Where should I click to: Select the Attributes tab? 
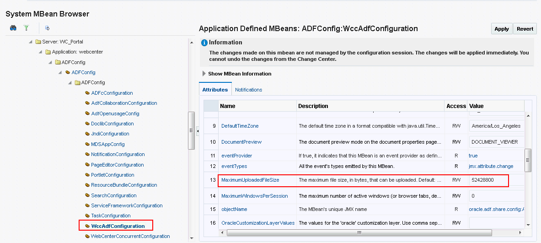[x=215, y=90]
